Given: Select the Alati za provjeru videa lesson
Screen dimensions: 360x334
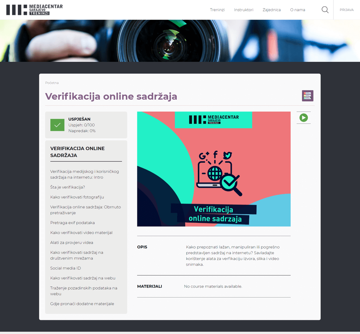Looking at the screenshot, I should (x=72, y=242).
